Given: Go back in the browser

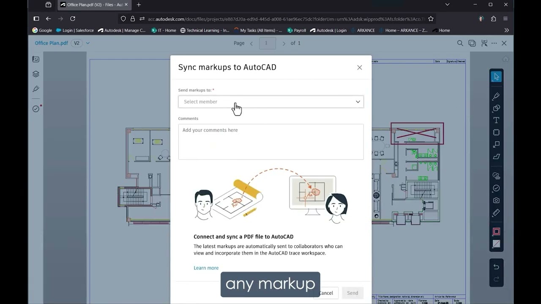Looking at the screenshot, I should (48, 19).
